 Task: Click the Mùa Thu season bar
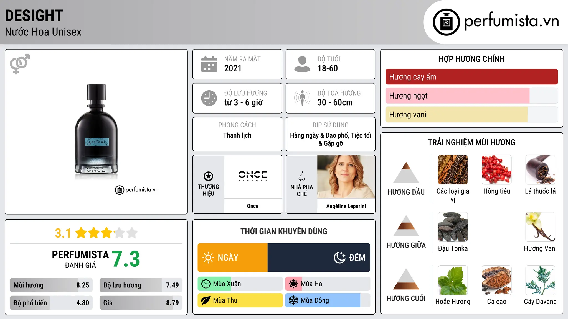(x=240, y=300)
